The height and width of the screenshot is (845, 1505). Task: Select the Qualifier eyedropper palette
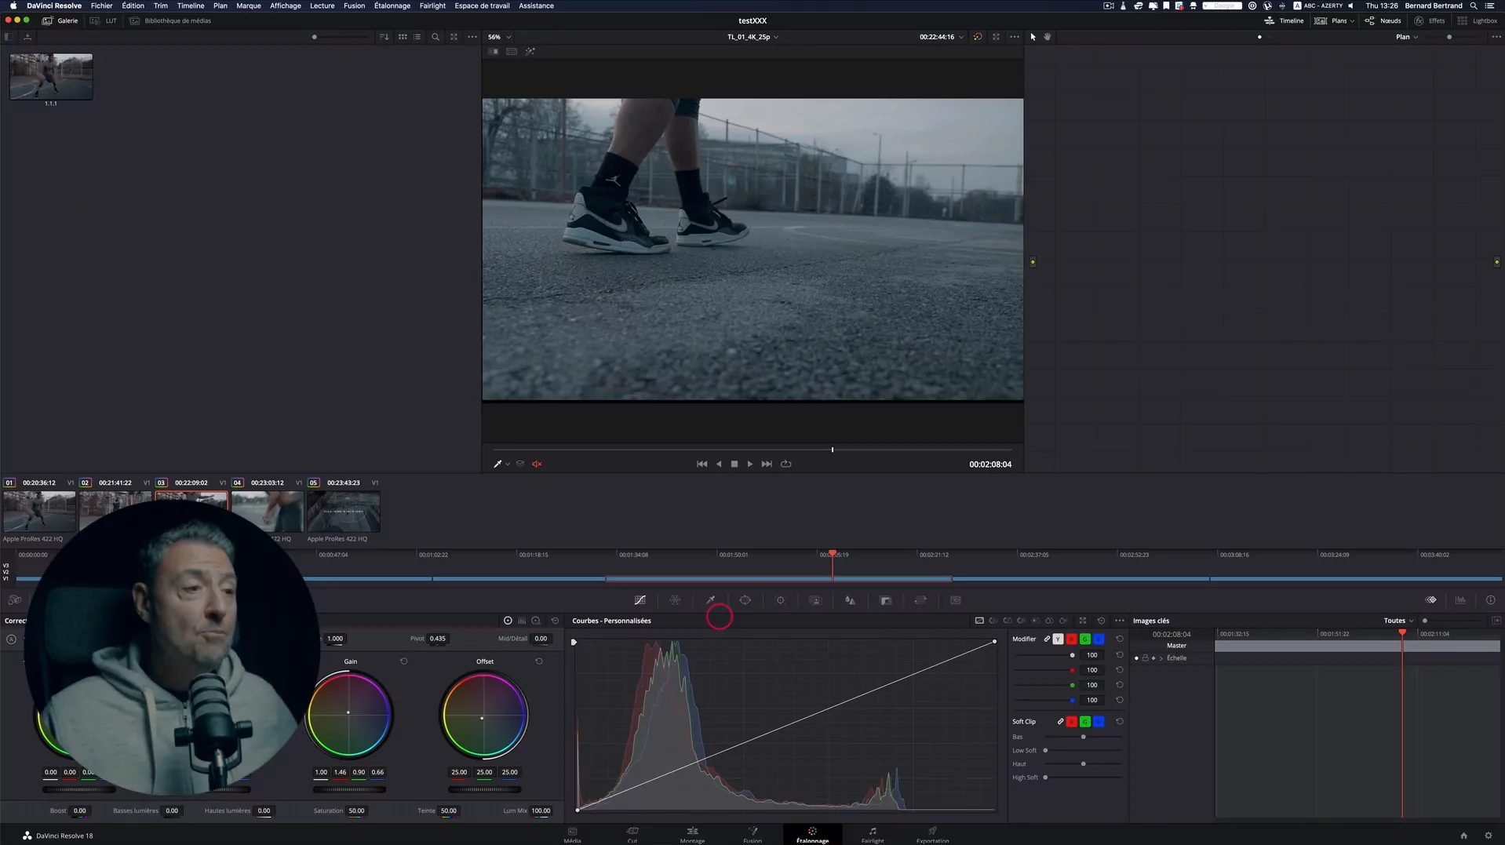click(x=711, y=600)
